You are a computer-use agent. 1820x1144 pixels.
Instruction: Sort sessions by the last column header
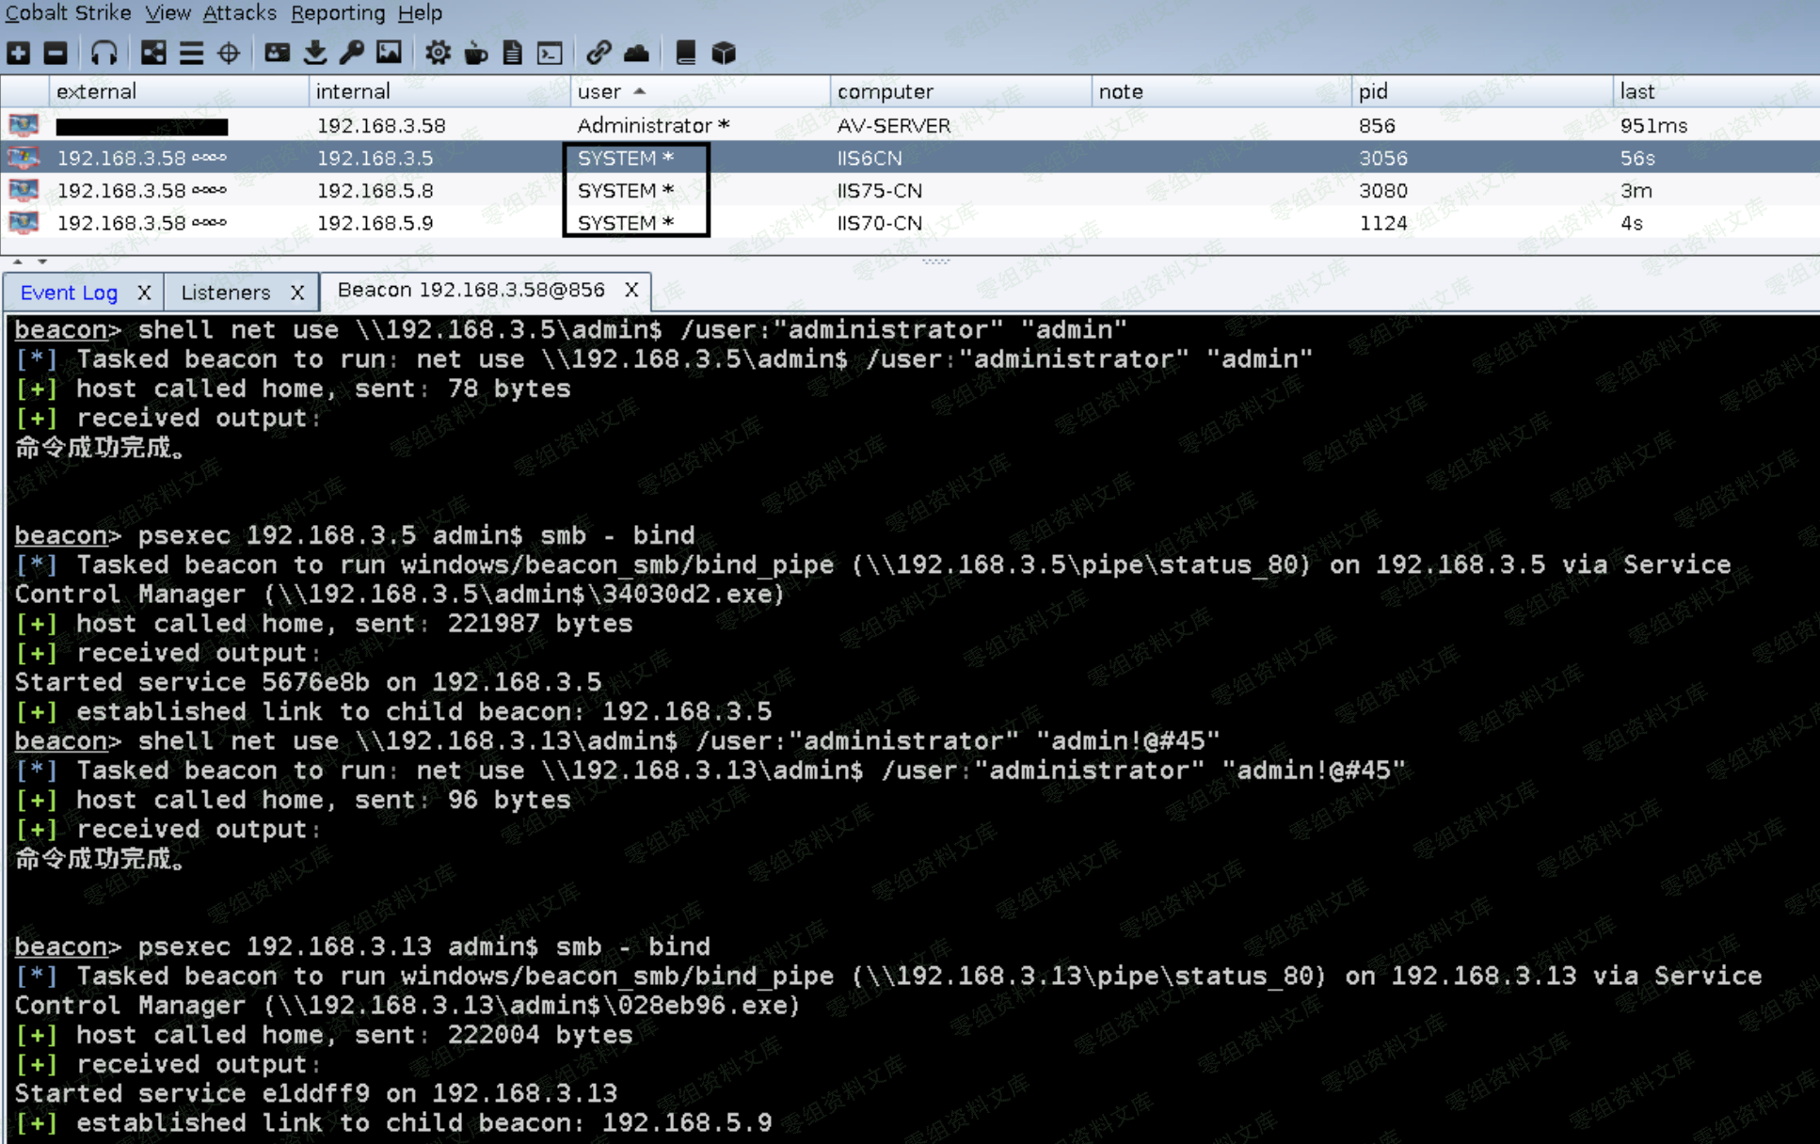[1636, 91]
